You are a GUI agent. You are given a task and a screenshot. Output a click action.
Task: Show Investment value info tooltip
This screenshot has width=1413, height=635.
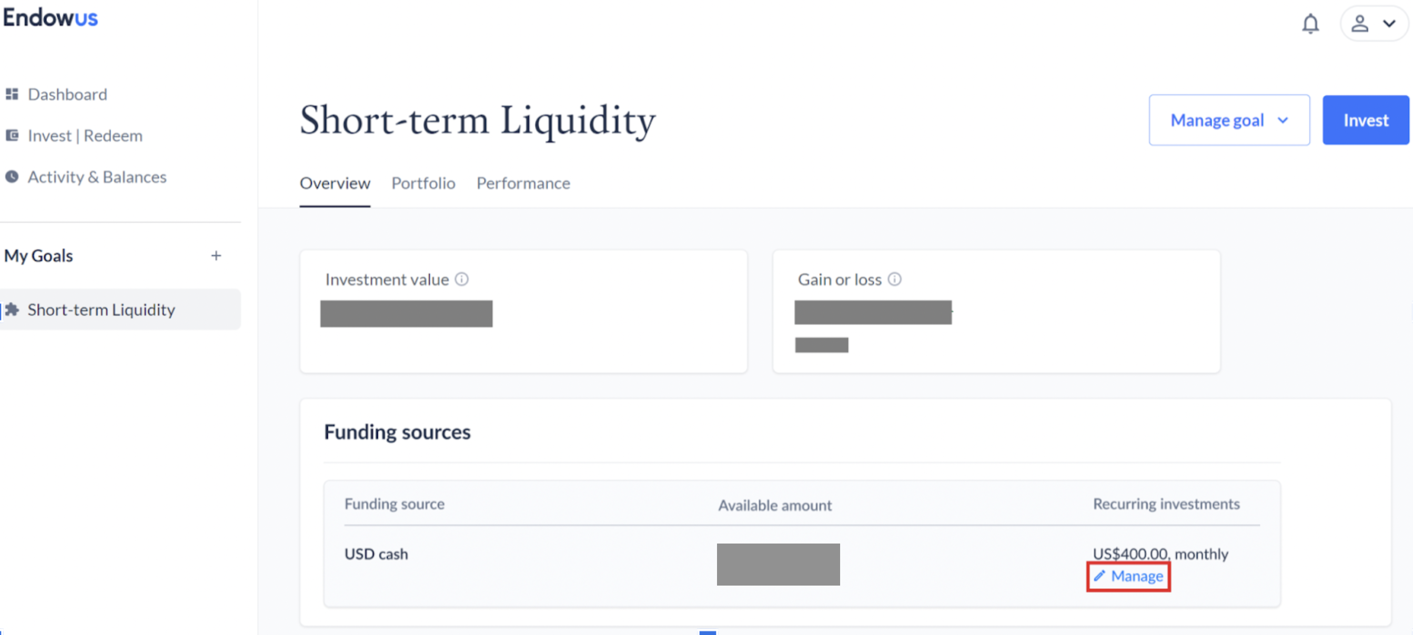(462, 280)
